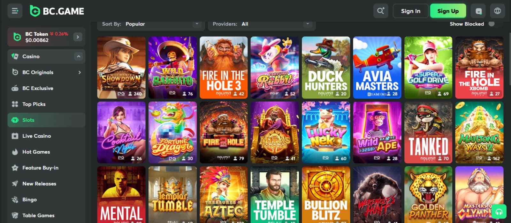This screenshot has width=511, height=223.
Task: Open Wild Bounty Showdown game
Action: click(121, 68)
